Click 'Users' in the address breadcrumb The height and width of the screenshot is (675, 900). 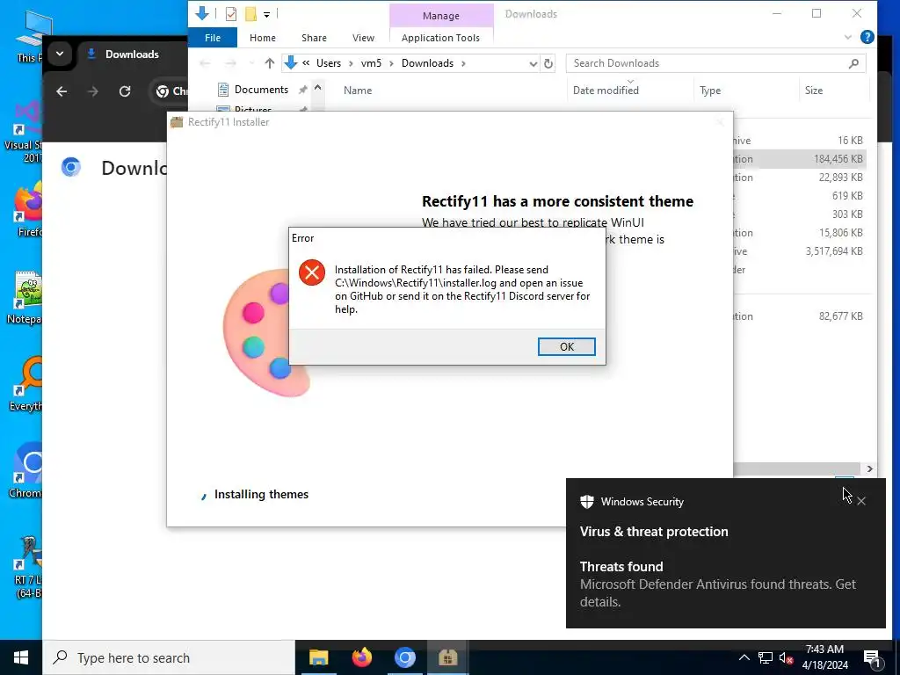(x=329, y=63)
